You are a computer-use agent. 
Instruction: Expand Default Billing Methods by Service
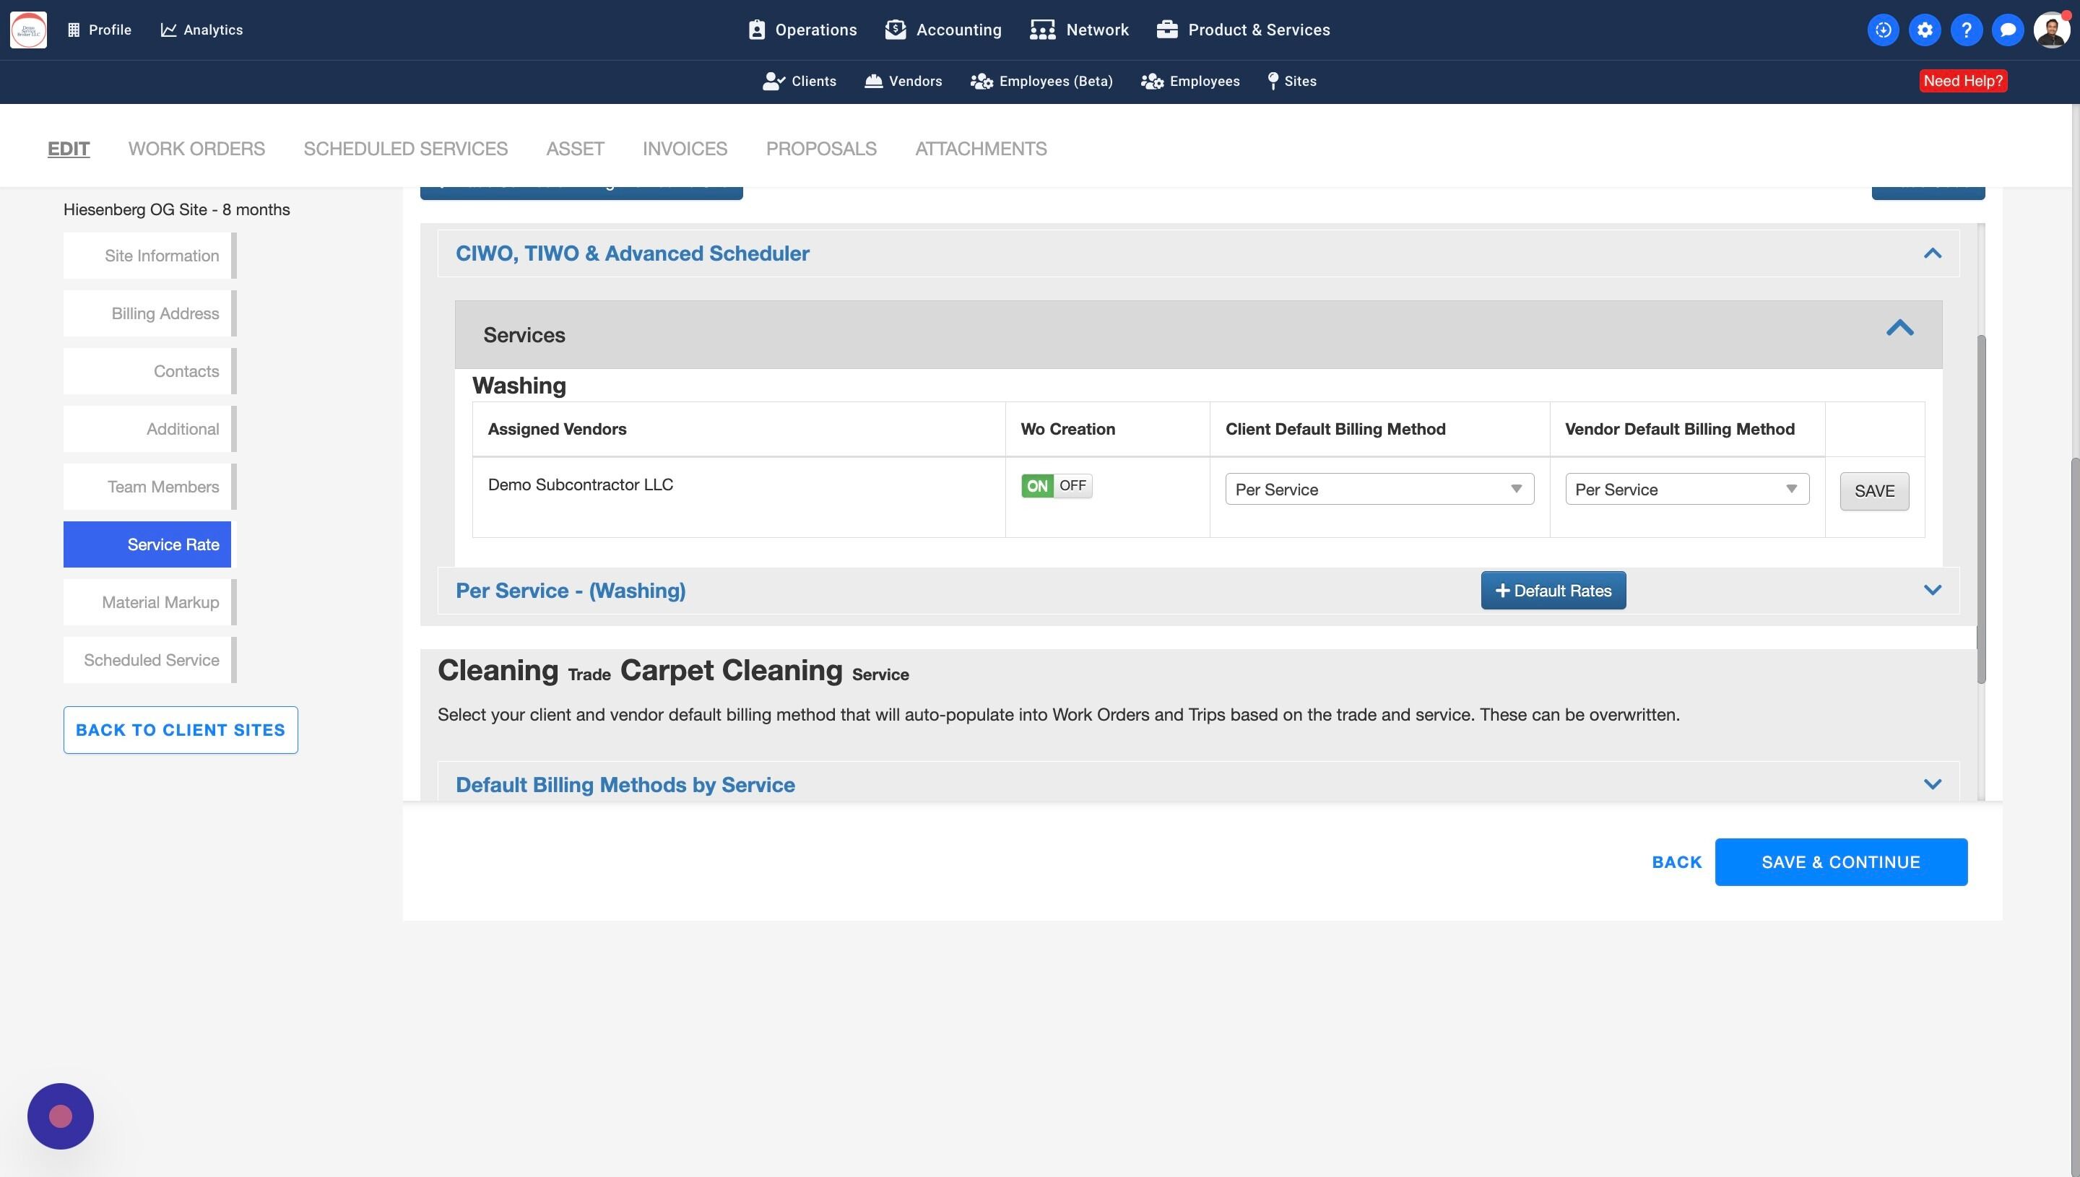(x=1932, y=784)
